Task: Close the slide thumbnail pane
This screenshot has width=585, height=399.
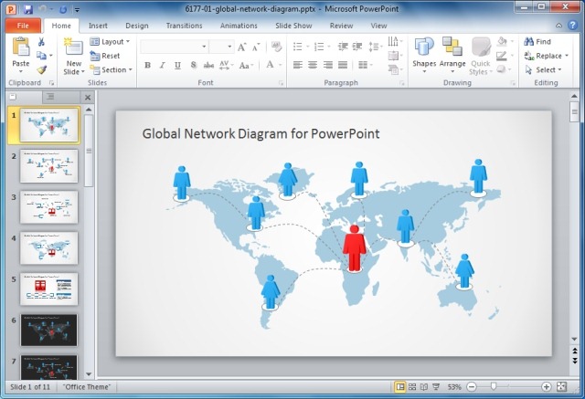Action: (x=88, y=97)
